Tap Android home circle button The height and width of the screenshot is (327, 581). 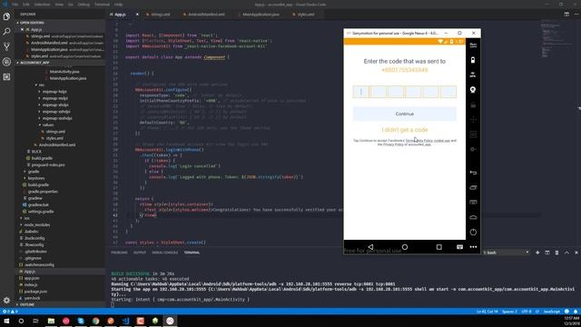pos(405,247)
